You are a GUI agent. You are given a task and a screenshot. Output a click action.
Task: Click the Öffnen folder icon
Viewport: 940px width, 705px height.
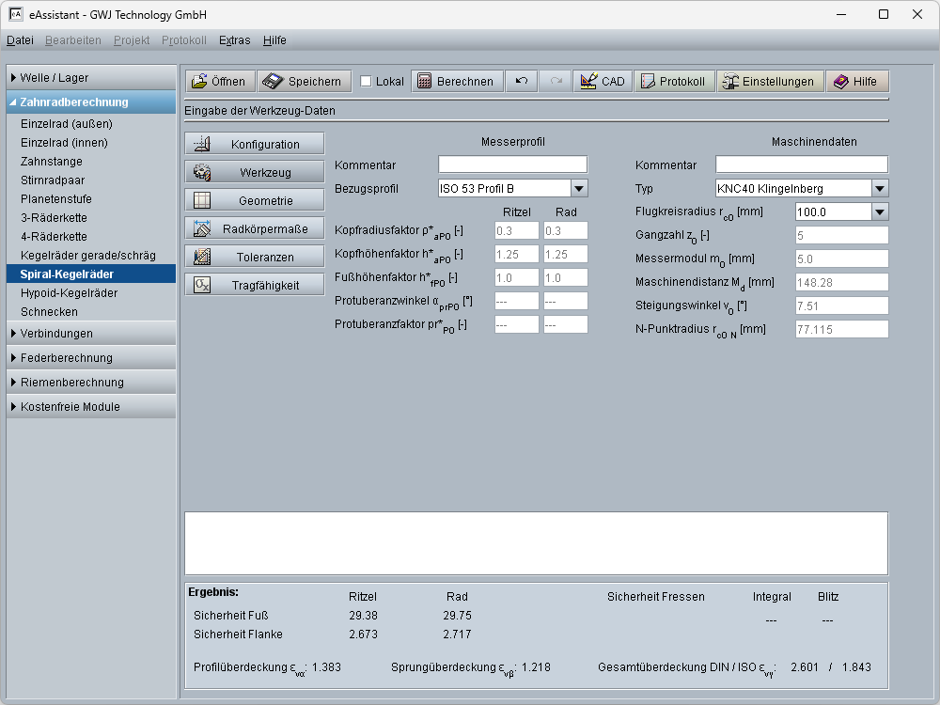click(x=199, y=82)
